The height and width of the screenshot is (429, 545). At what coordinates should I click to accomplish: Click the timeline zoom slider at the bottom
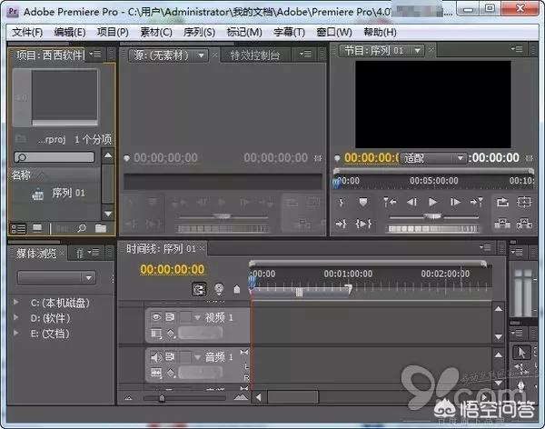point(162,398)
